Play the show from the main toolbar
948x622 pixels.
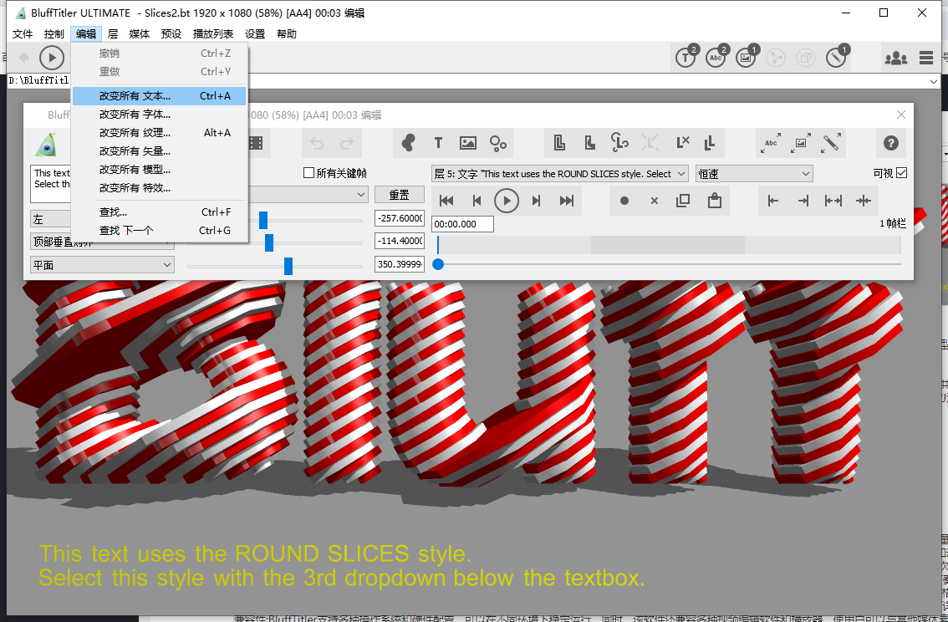(x=52, y=58)
